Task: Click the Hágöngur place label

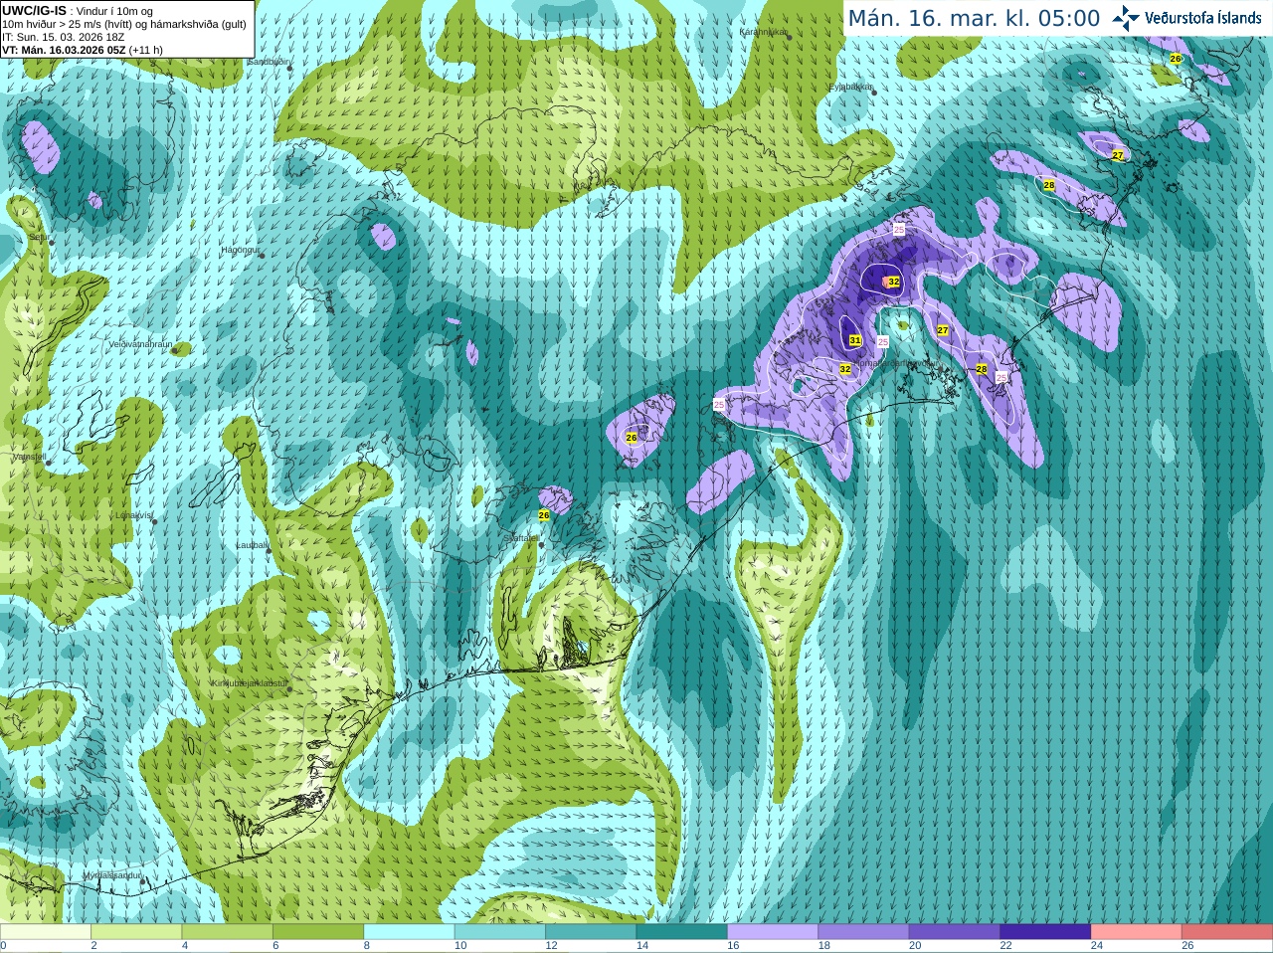Action: 240,250
